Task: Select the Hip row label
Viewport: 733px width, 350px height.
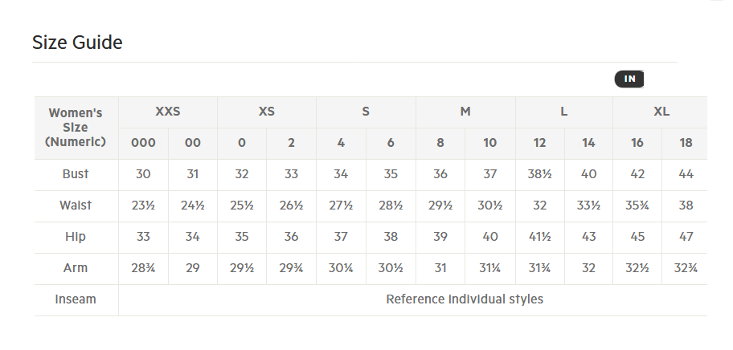Action: [76, 237]
